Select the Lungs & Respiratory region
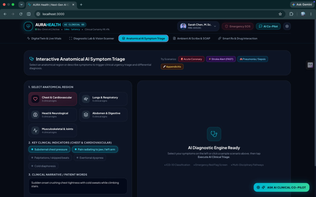The image size is (316, 197). pyautogui.click(x=103, y=99)
